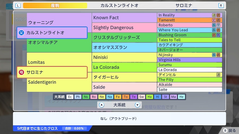Select the Ne lineage swatch

coord(102,97)
